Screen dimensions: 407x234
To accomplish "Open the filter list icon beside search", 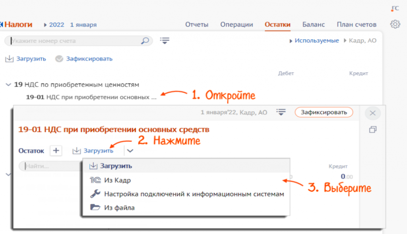I will (165, 41).
